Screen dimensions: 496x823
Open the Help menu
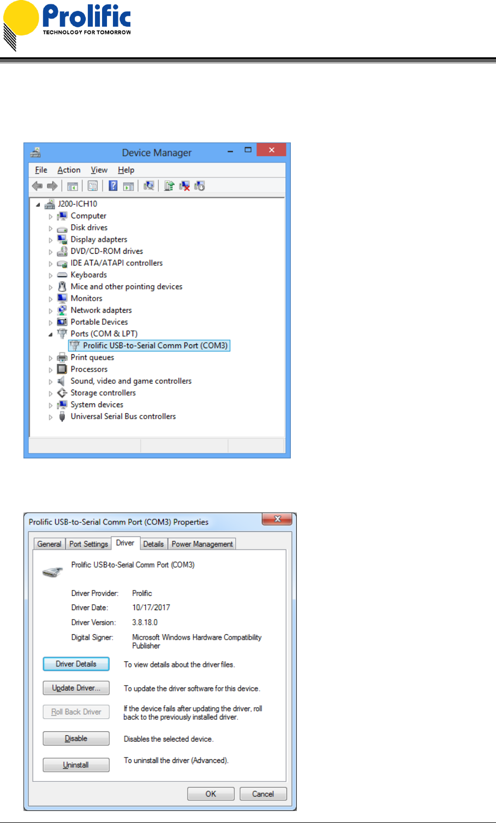[126, 170]
